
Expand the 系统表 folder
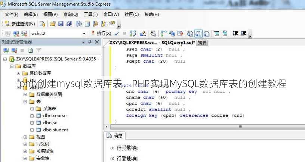click(32, 109)
